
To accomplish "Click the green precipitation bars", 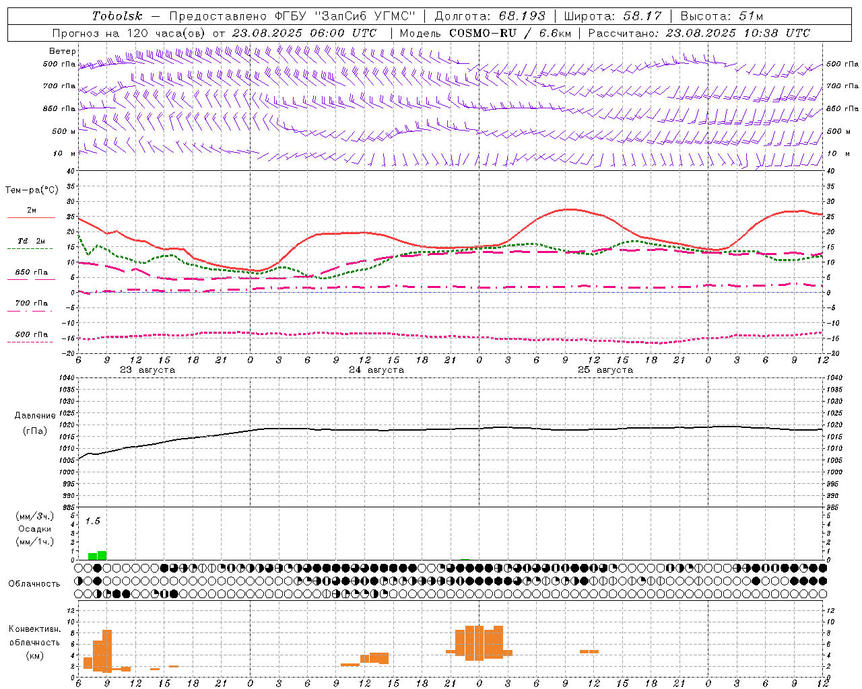I will click(98, 556).
